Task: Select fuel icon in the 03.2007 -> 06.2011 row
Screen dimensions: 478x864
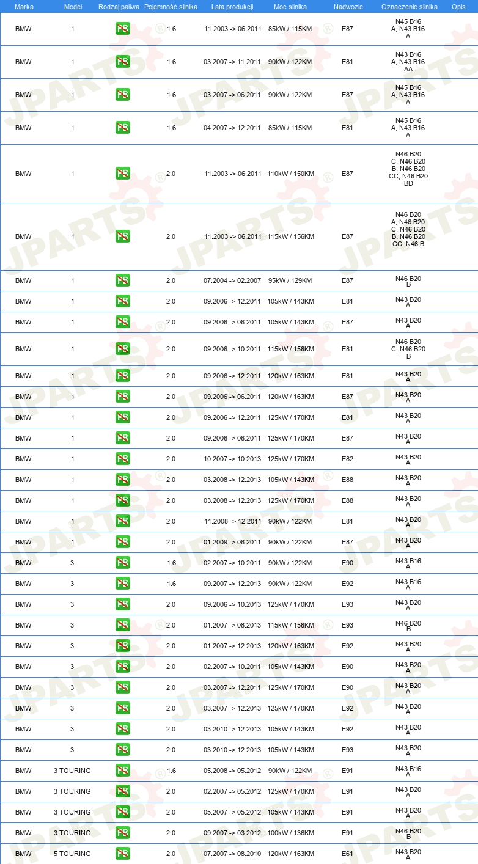Action: (122, 95)
